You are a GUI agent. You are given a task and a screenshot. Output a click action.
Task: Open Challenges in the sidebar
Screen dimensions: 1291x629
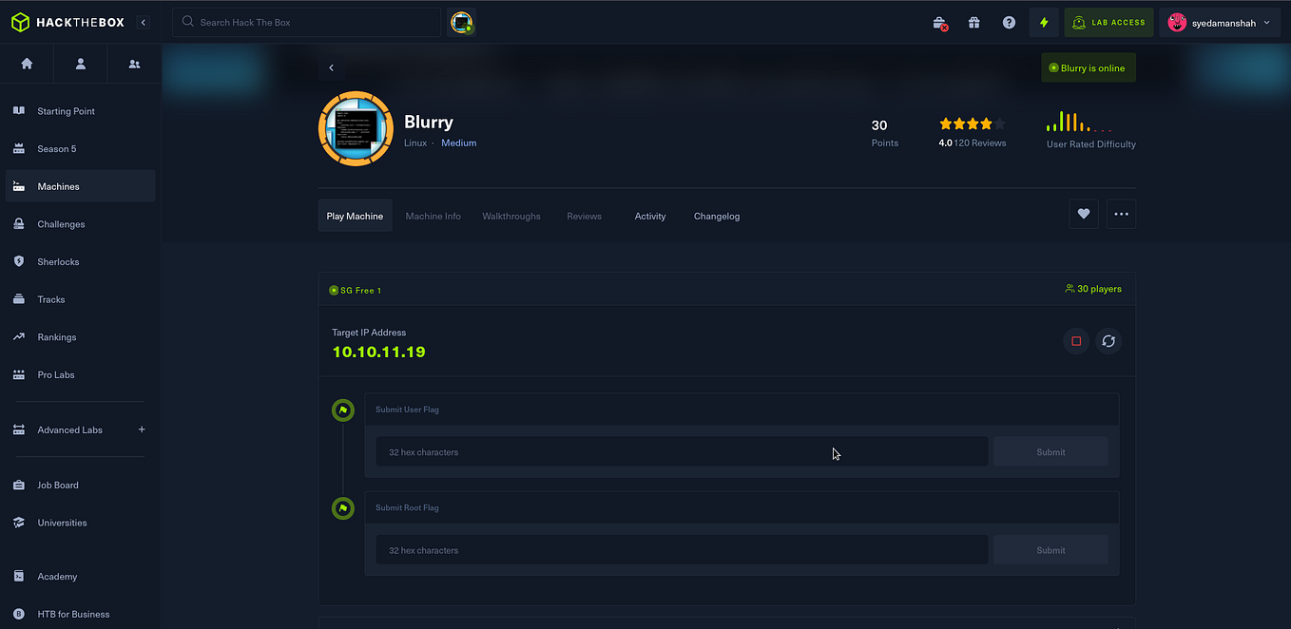80,224
